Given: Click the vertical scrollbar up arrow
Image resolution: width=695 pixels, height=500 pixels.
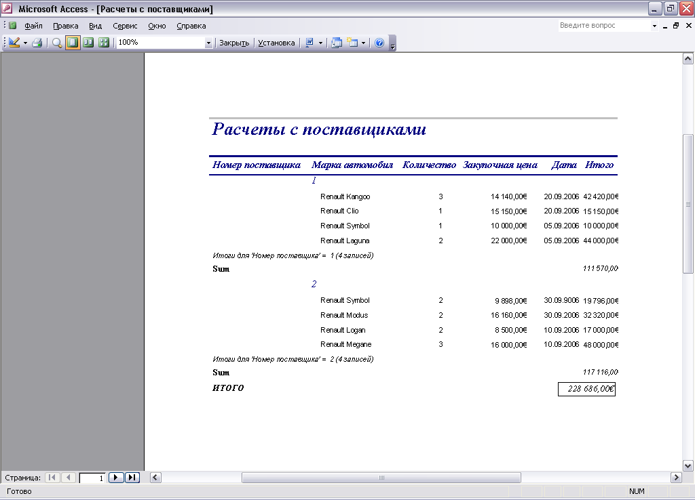Looking at the screenshot, I should coord(688,58).
